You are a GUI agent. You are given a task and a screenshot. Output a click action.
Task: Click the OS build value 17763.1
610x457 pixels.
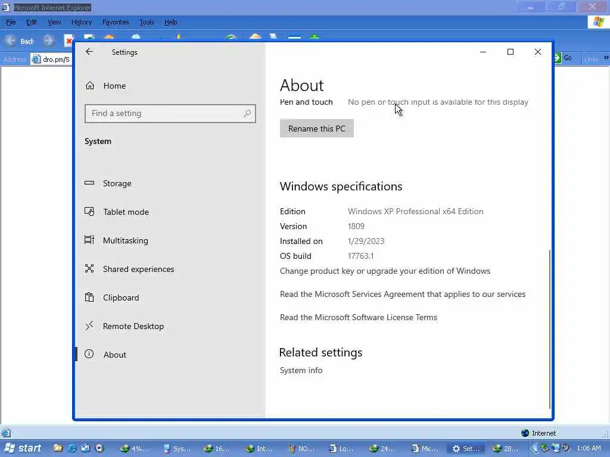click(x=360, y=256)
